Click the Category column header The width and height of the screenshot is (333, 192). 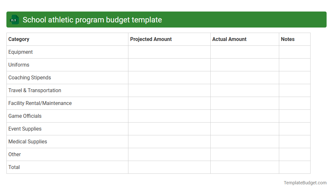(19, 39)
